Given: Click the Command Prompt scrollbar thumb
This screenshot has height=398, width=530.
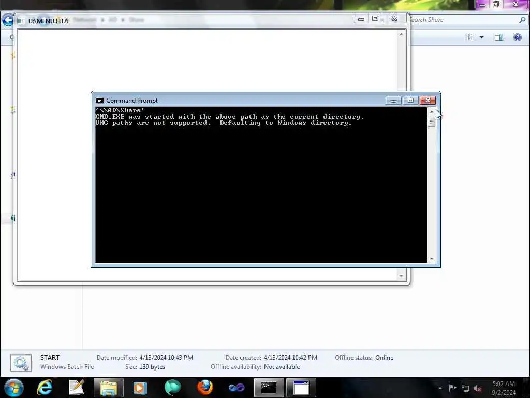Looking at the screenshot, I should point(431,121).
